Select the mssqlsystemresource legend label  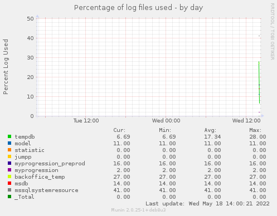pos(46,190)
